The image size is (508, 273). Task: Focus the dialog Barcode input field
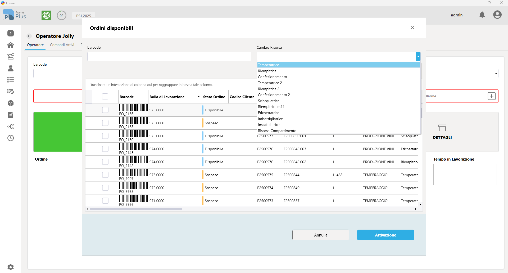tap(169, 56)
